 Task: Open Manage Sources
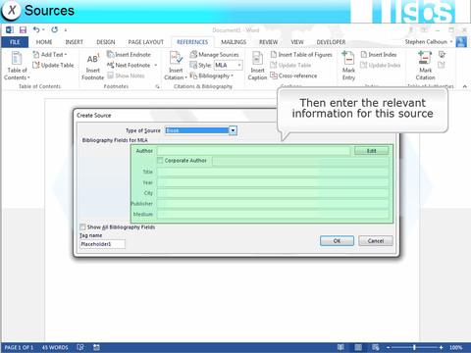click(215, 55)
